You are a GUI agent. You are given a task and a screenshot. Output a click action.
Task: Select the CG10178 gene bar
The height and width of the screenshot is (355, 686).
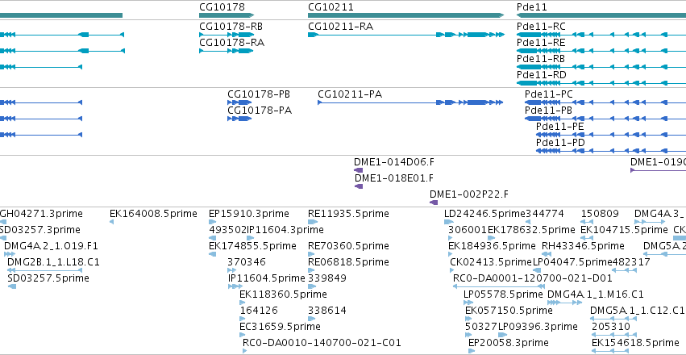pyautogui.click(x=227, y=15)
